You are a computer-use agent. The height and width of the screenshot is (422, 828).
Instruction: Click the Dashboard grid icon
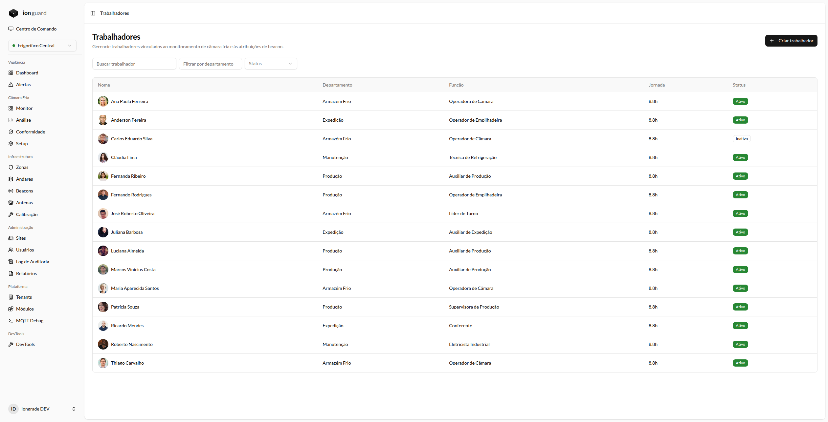pyautogui.click(x=11, y=73)
